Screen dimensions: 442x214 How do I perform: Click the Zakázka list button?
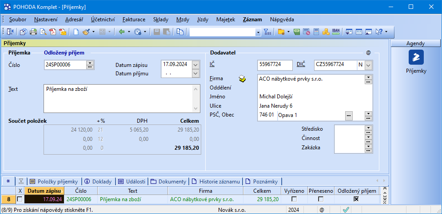[368, 148]
